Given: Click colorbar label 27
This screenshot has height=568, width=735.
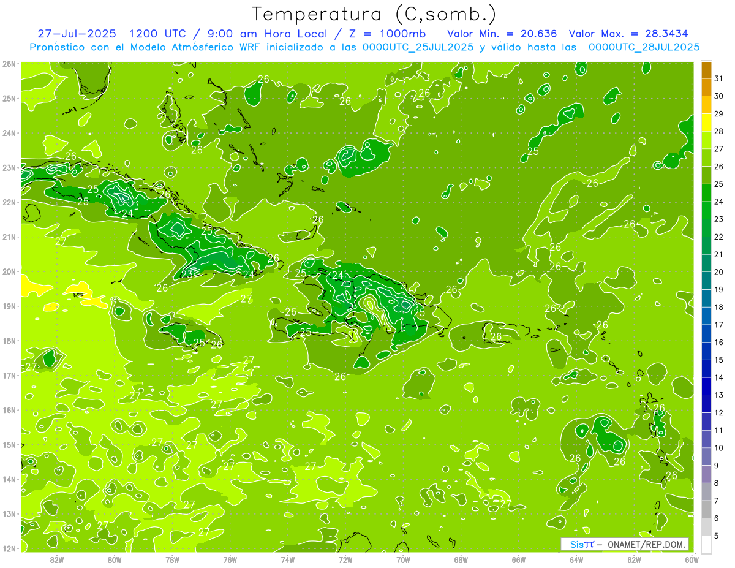Looking at the screenshot, I should click(719, 149).
